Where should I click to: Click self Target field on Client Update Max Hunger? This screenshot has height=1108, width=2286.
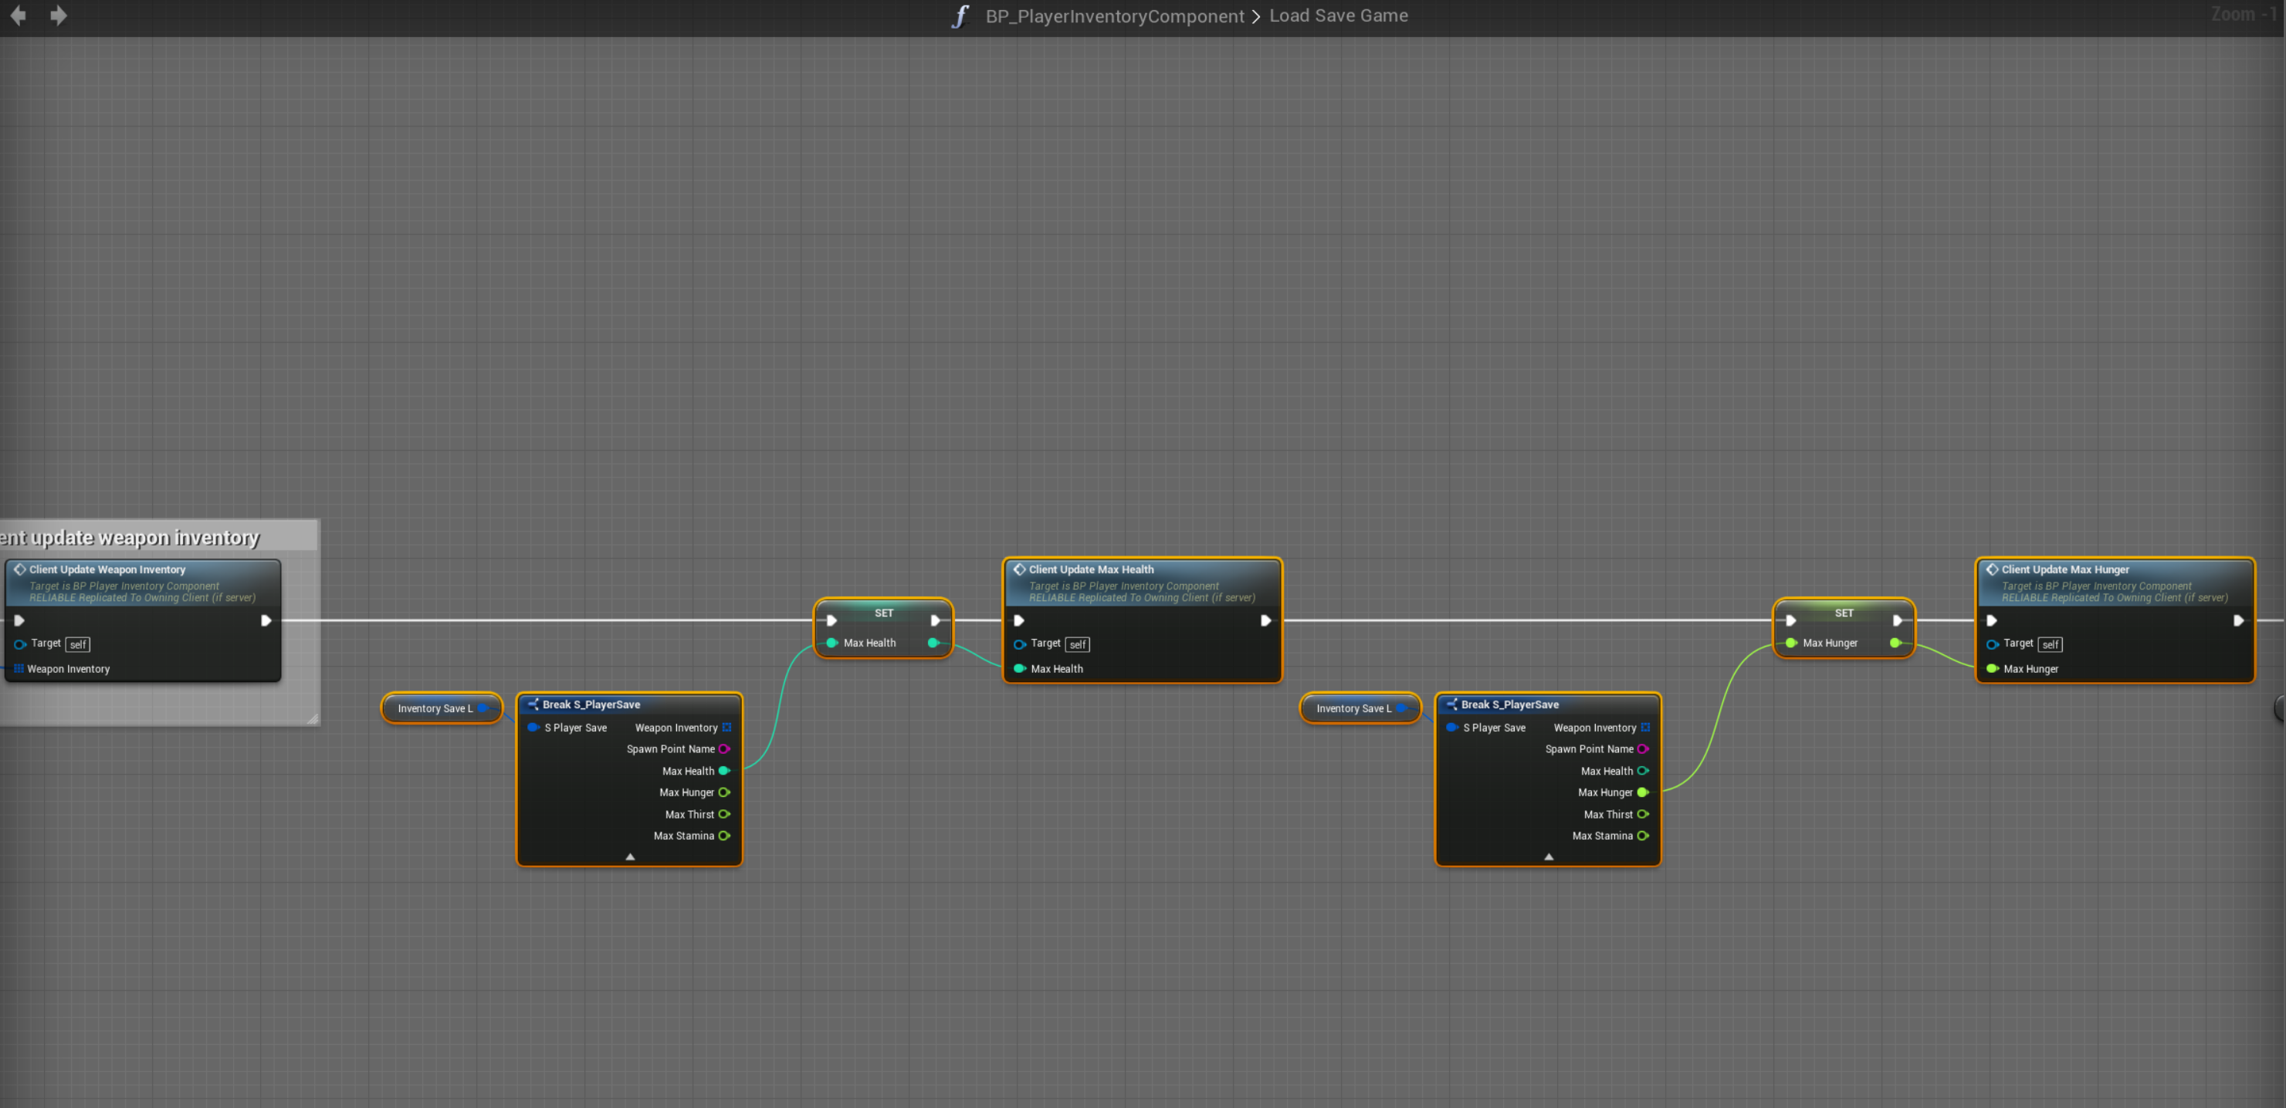[x=2050, y=645]
